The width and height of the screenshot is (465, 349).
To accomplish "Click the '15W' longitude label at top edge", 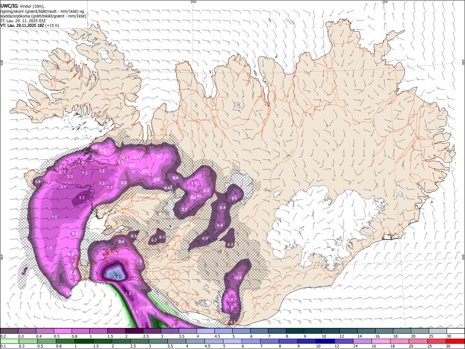I will tap(385, 2).
